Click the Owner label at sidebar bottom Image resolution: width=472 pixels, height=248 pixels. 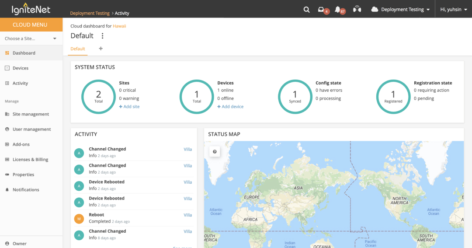pyautogui.click(x=20, y=244)
